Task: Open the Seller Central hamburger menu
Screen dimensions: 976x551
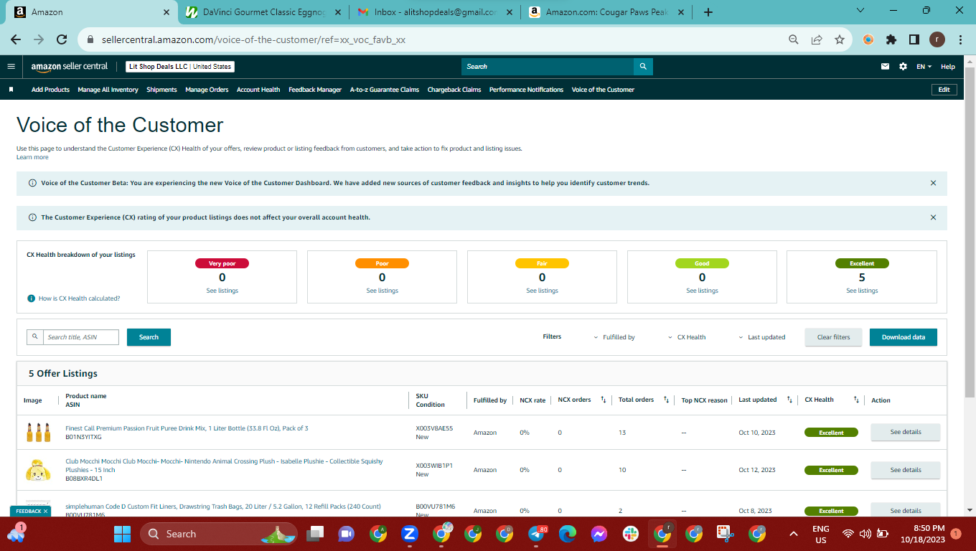Action: [x=11, y=67]
